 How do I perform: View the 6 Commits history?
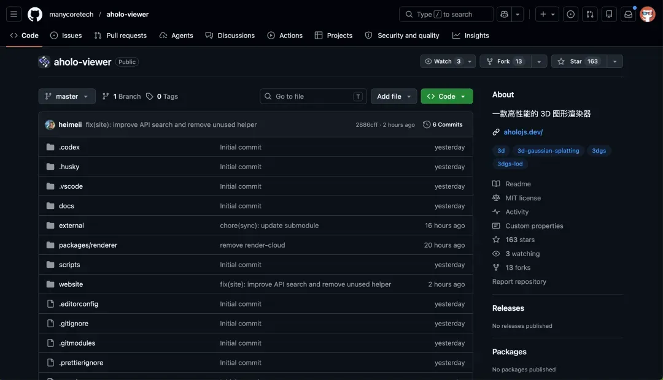click(x=443, y=124)
